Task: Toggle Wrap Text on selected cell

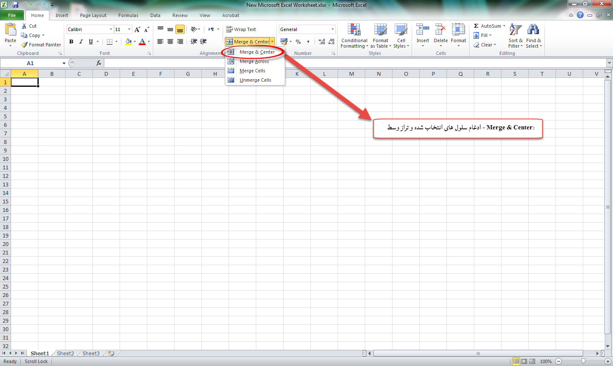Action: (x=241, y=29)
